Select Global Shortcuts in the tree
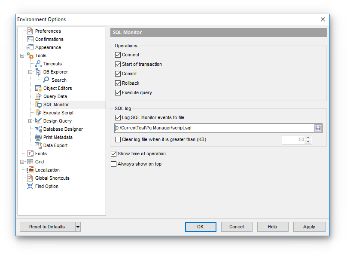The image size is (347, 255). [52, 178]
